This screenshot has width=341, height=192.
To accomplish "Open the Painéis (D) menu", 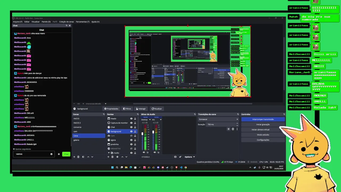I will (46, 22).
